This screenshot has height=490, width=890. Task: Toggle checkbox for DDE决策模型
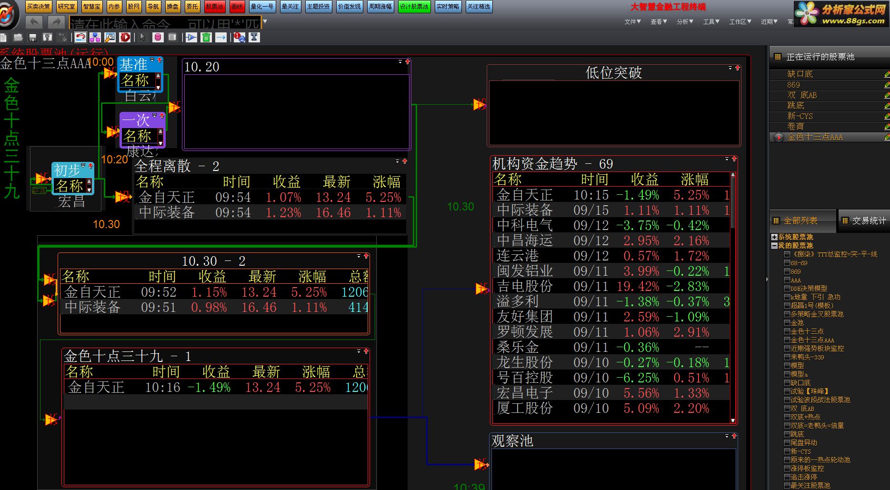787,289
